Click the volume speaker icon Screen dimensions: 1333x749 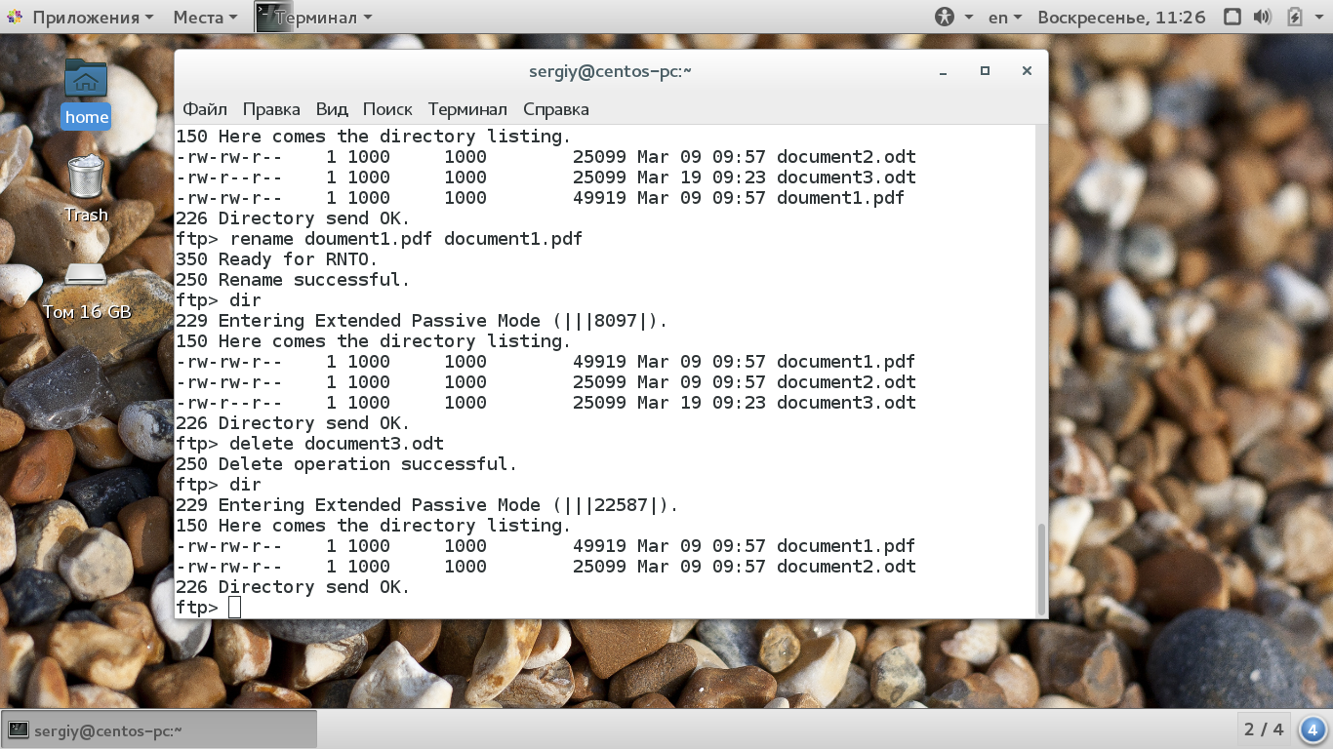pos(1262,18)
